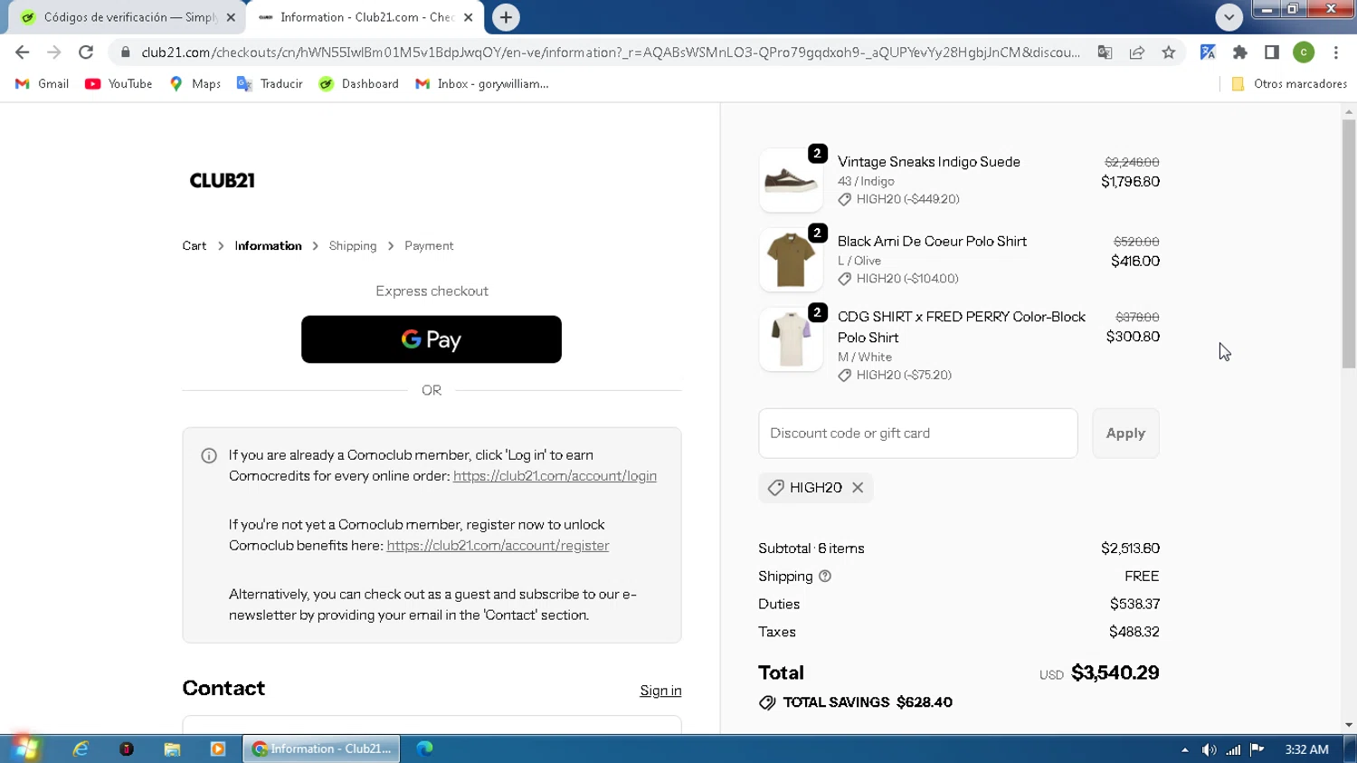Close the Information - Club21.com tab
This screenshot has width=1357, height=763.
(469, 17)
